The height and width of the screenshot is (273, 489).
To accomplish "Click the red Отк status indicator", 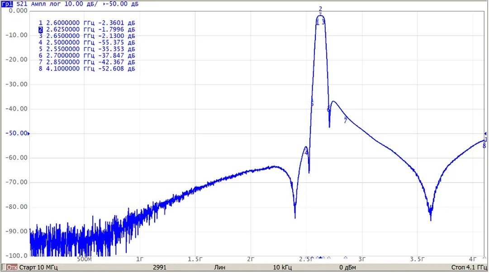I will click(12, 267).
